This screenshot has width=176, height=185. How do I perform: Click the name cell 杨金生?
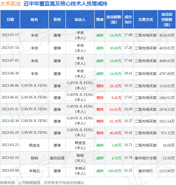point(34,145)
